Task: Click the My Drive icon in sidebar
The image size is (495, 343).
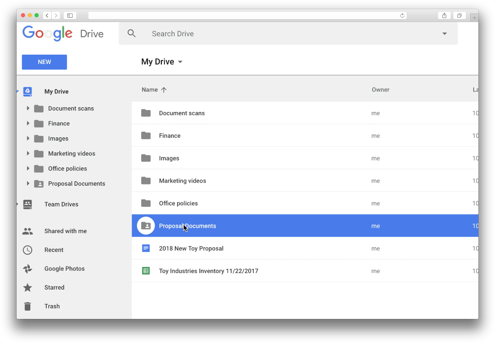Action: click(27, 91)
